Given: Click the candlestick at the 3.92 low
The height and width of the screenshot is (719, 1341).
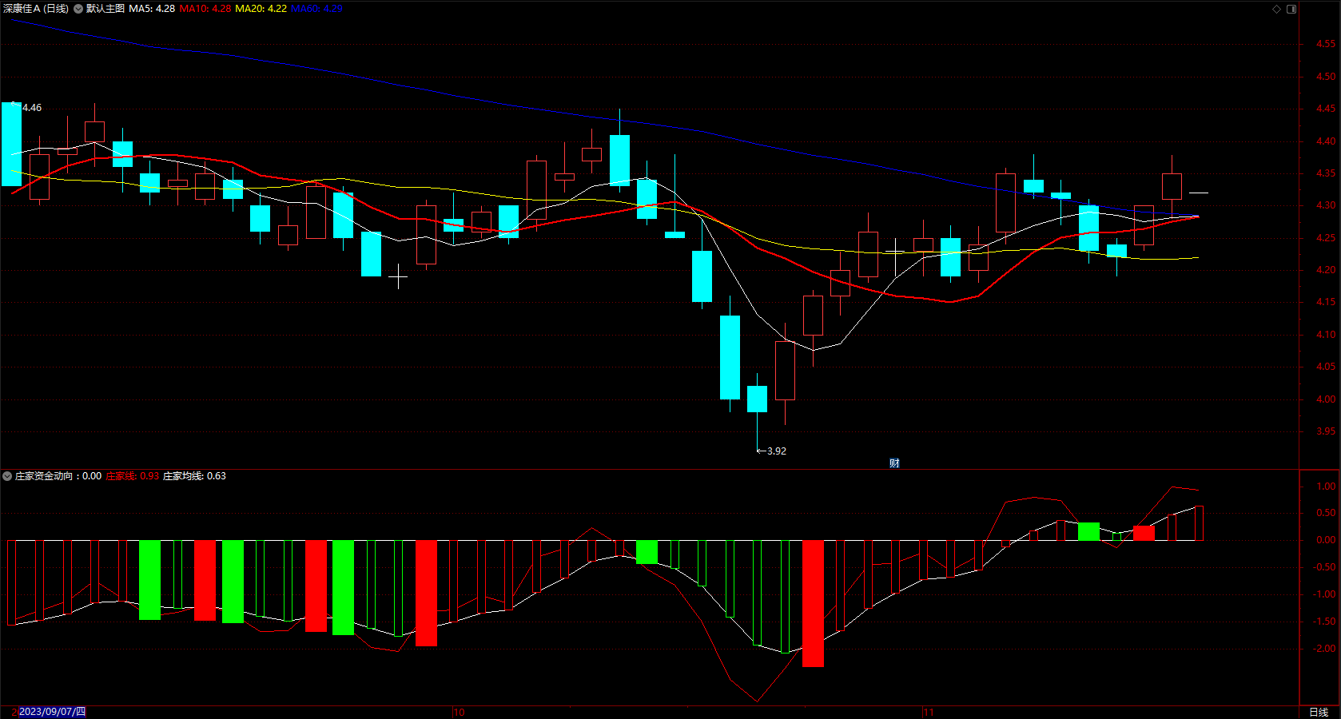Looking at the screenshot, I should point(757,399).
